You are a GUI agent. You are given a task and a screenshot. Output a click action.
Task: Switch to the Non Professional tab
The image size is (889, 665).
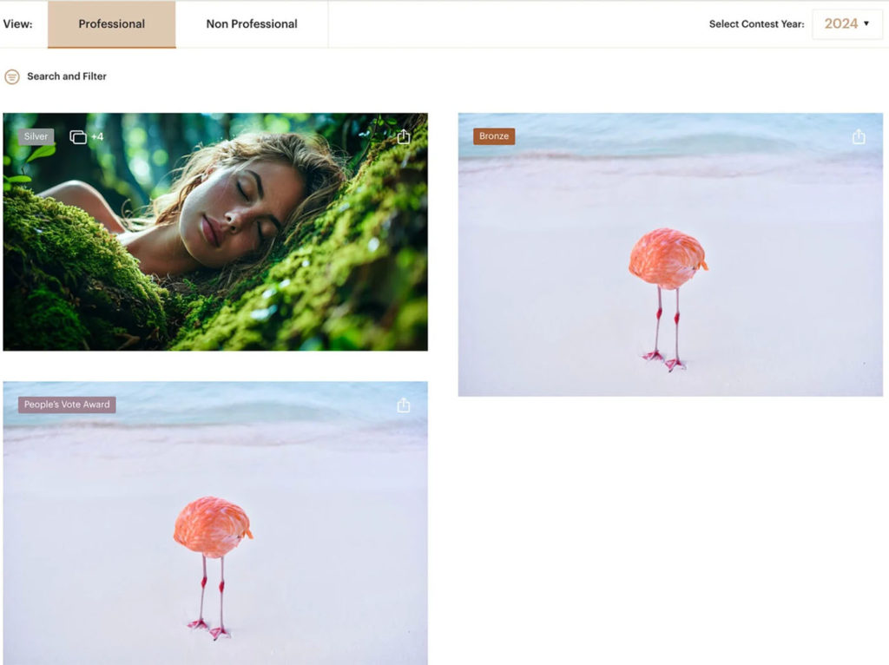pyautogui.click(x=252, y=24)
